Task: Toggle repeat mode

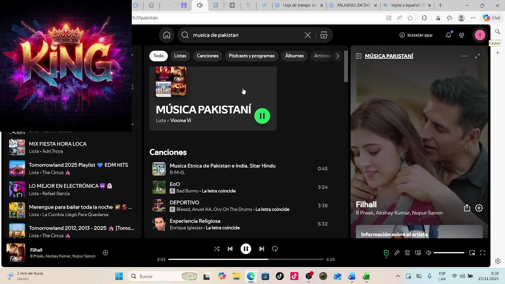Action: [x=275, y=249]
